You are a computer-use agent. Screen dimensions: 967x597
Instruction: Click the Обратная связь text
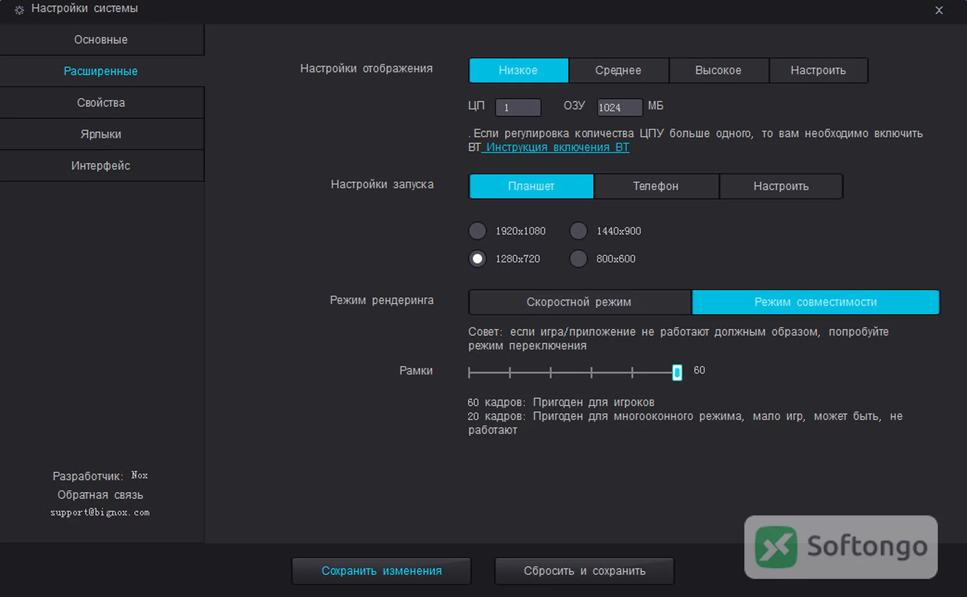tap(100, 495)
